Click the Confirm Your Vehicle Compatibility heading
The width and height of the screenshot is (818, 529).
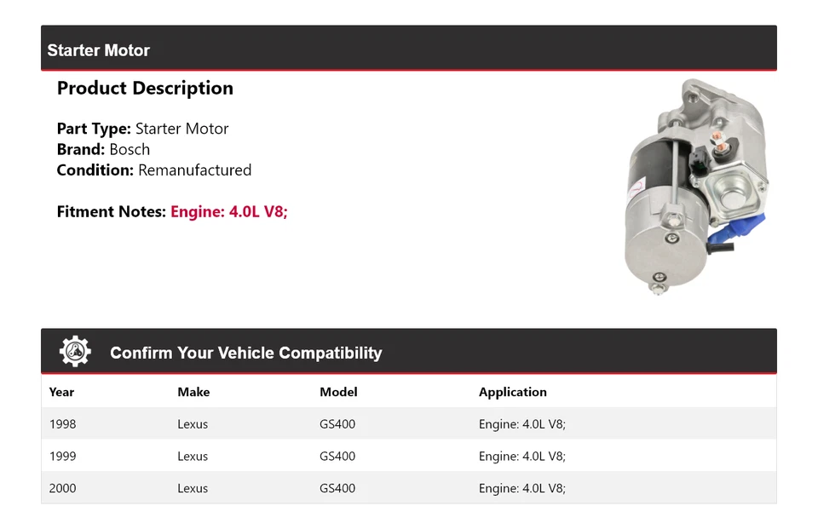245,353
